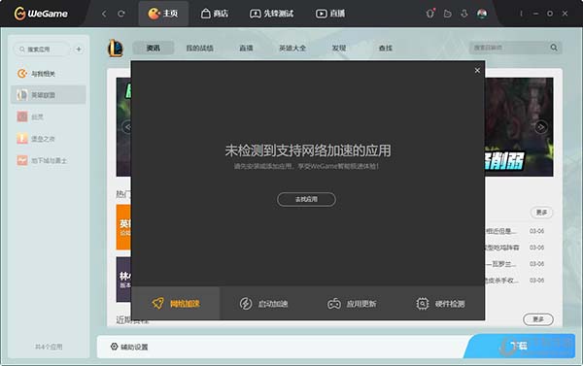Select the 硬件检测 chip tab
This screenshot has width=583, height=366.
[x=440, y=304]
